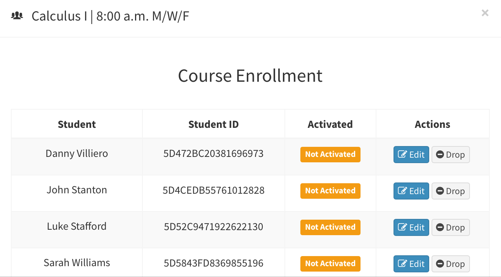Click the Student column header
This screenshot has width=501, height=277.
click(77, 124)
